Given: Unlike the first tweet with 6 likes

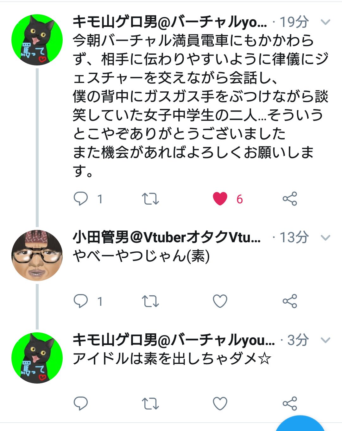Looking at the screenshot, I should tap(220, 199).
